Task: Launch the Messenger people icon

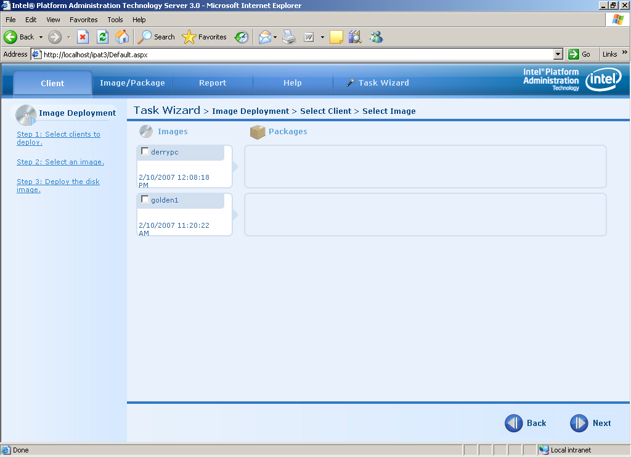Action: click(x=377, y=37)
